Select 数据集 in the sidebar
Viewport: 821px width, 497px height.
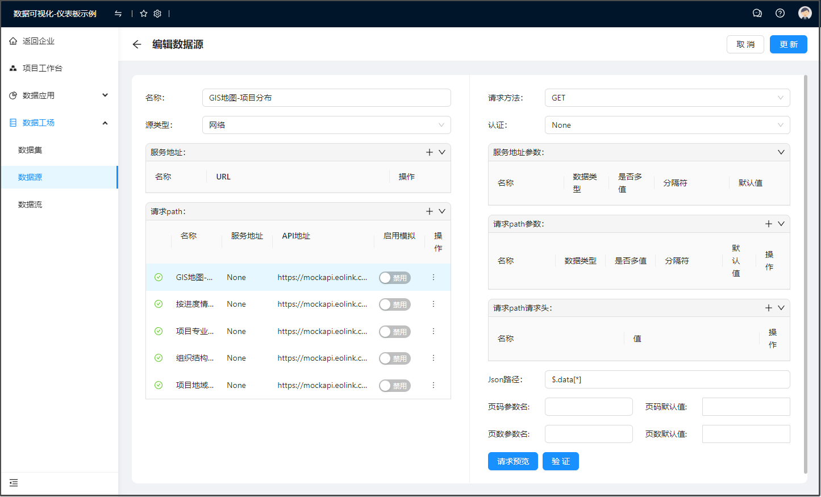click(30, 150)
